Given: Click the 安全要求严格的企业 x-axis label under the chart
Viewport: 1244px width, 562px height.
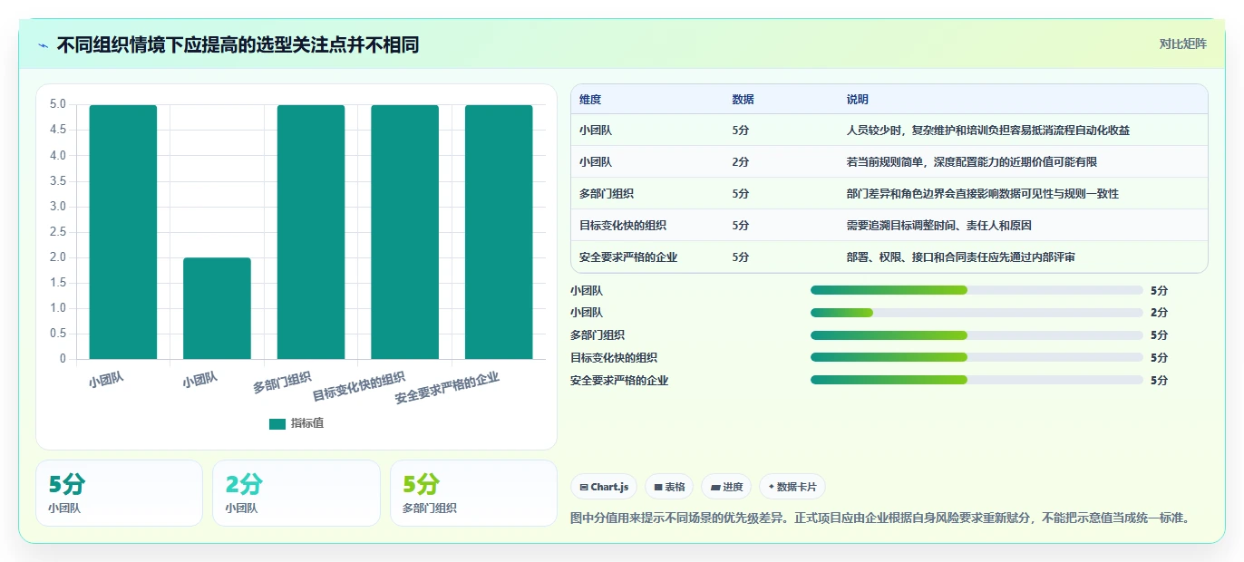Looking at the screenshot, I should click(x=447, y=388).
